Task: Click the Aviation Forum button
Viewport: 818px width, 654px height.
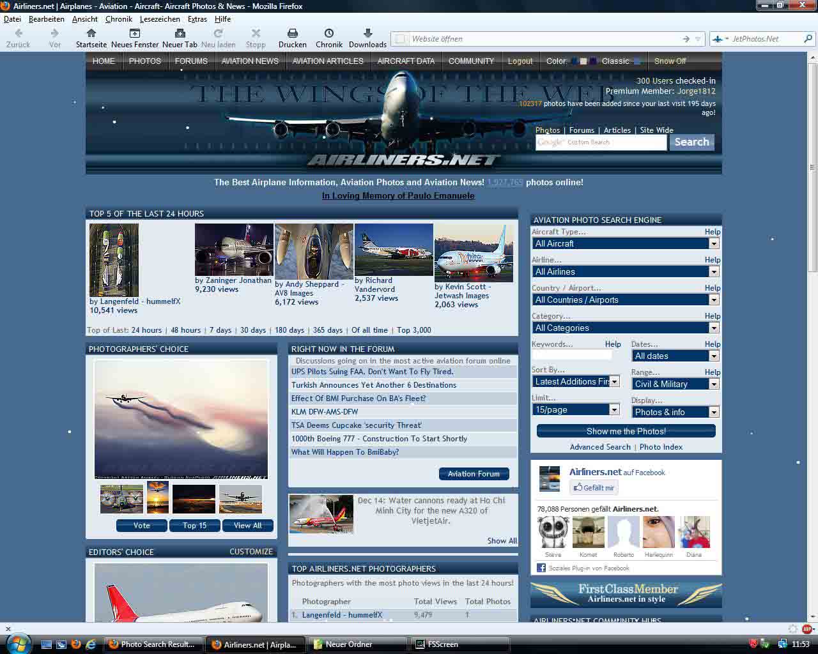Action: tap(474, 474)
